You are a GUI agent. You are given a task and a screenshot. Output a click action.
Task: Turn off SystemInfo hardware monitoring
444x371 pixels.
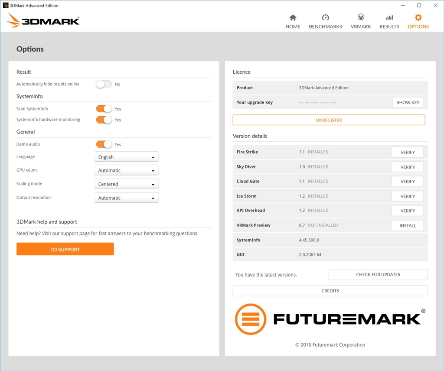click(104, 120)
